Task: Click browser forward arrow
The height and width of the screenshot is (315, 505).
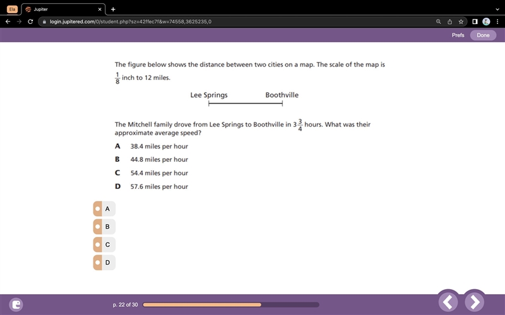Action: click(19, 21)
